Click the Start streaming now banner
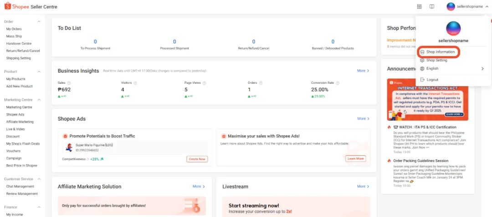This screenshot has height=217, width=492. coord(296,207)
